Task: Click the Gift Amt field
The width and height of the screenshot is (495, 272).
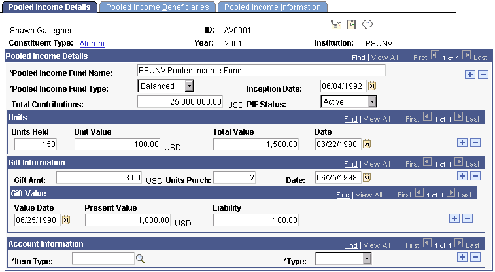Action: (99, 178)
